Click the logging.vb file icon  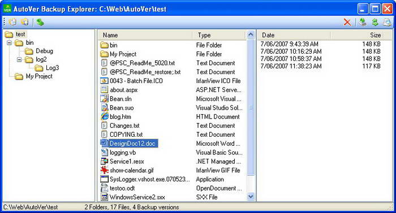104,152
